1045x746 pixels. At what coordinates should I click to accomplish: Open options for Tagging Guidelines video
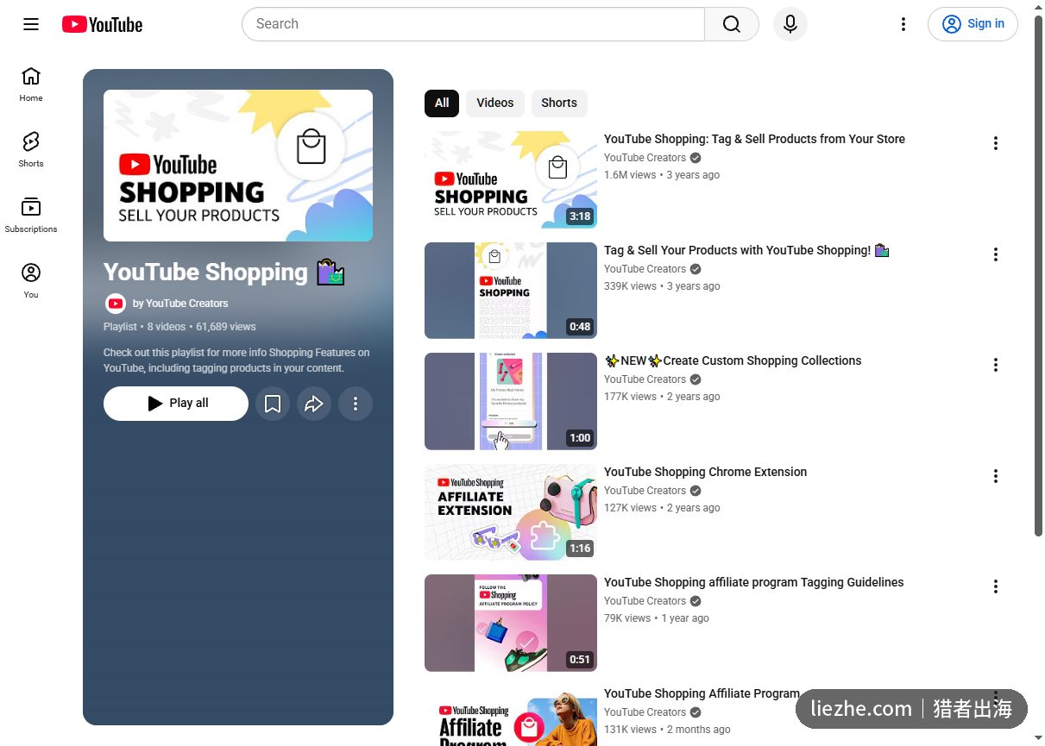click(996, 586)
